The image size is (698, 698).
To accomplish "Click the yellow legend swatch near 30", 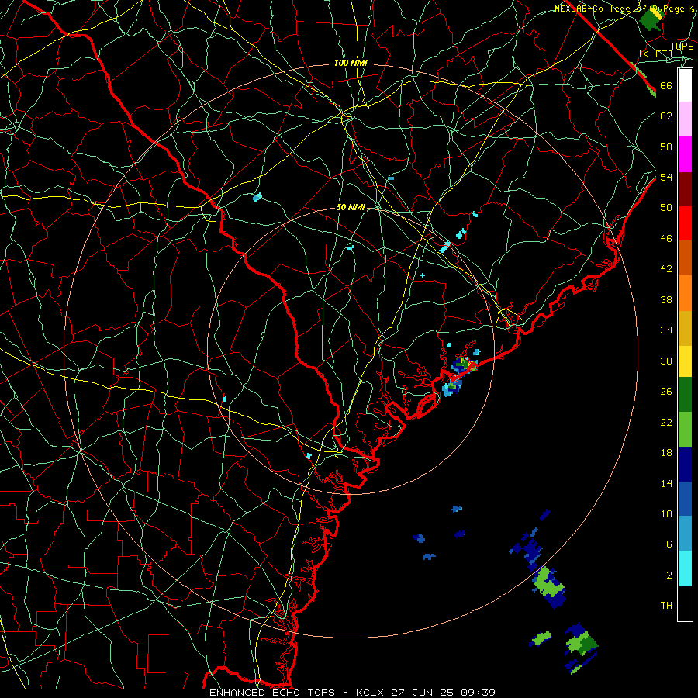I will coord(685,361).
